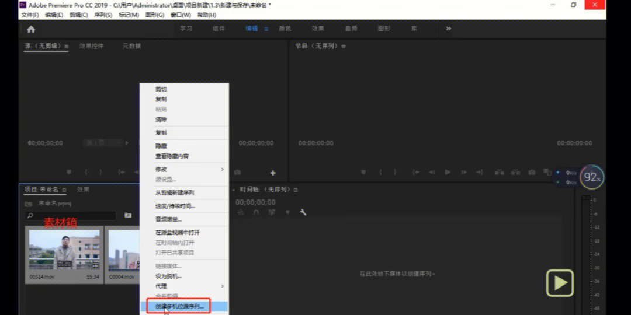The height and width of the screenshot is (315, 631).
Task: Click the Extract button in Program monitor
Action: pos(515,172)
